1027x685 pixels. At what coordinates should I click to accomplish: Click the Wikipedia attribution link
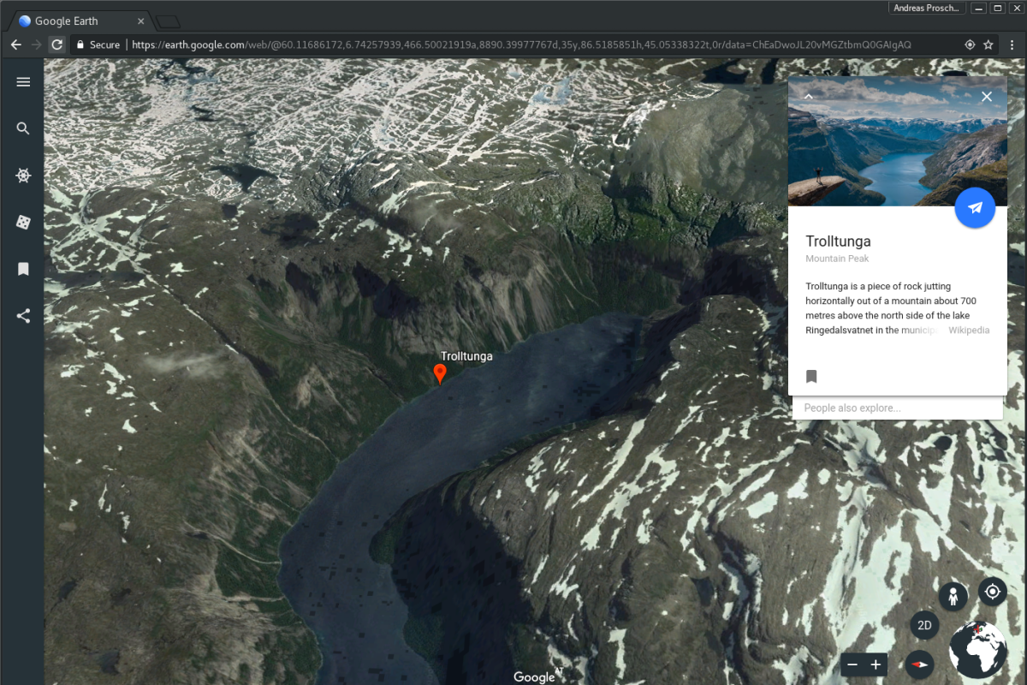(x=969, y=330)
